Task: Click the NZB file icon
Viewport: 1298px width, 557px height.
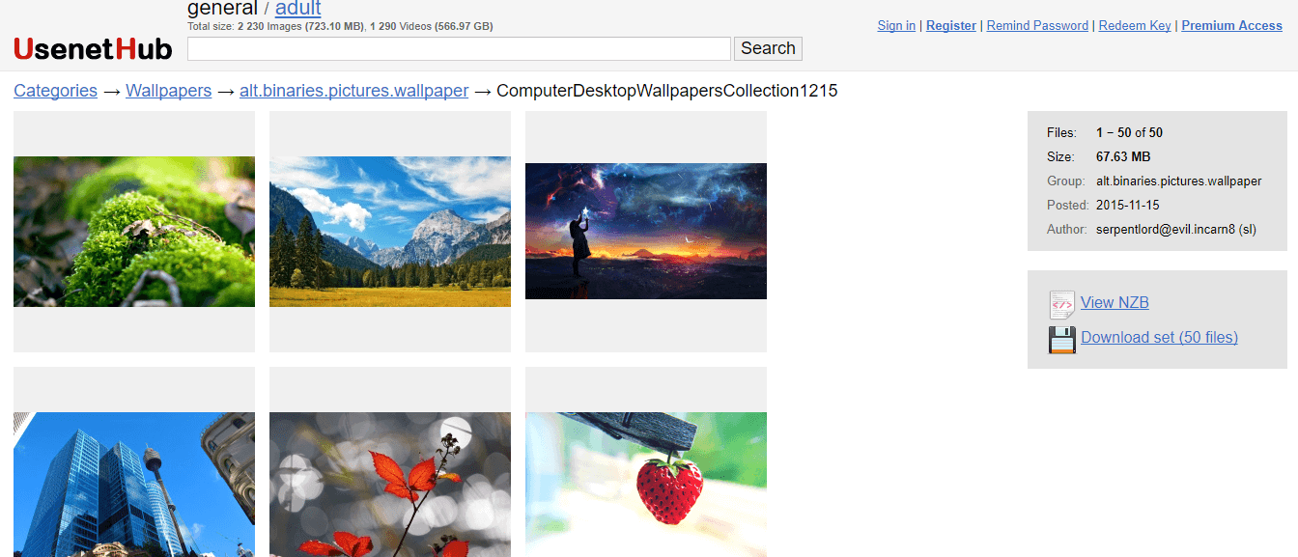Action: pyautogui.click(x=1061, y=304)
